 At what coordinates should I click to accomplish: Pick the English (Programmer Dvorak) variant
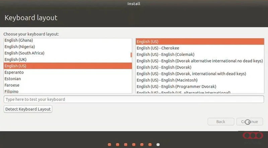pos(176,86)
